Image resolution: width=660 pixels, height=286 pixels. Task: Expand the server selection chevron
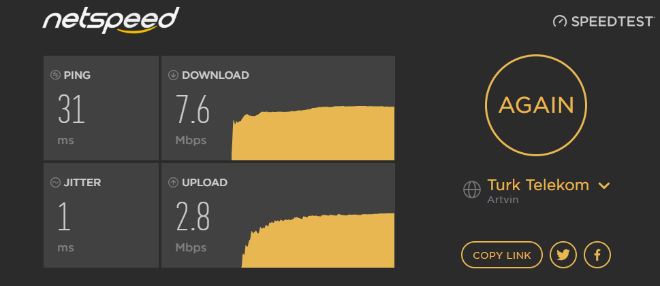coord(604,185)
